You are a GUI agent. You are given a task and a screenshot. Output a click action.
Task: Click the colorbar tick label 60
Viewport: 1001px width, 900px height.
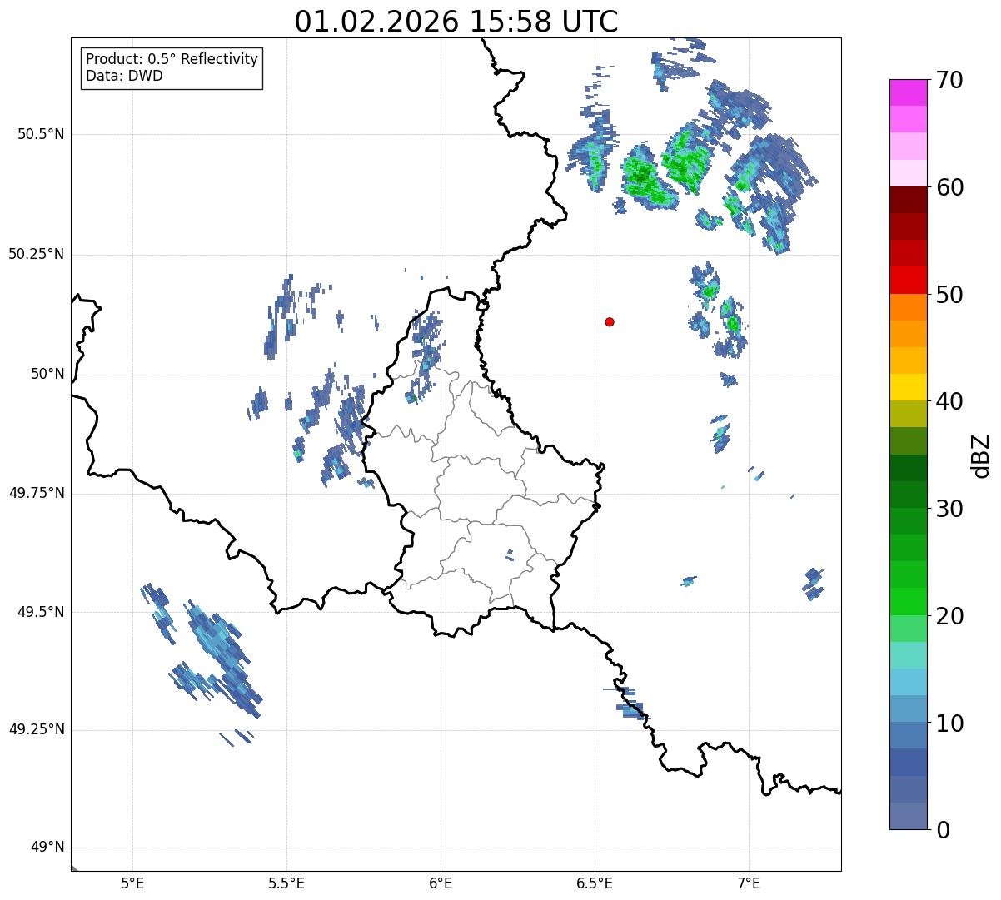[x=949, y=187]
